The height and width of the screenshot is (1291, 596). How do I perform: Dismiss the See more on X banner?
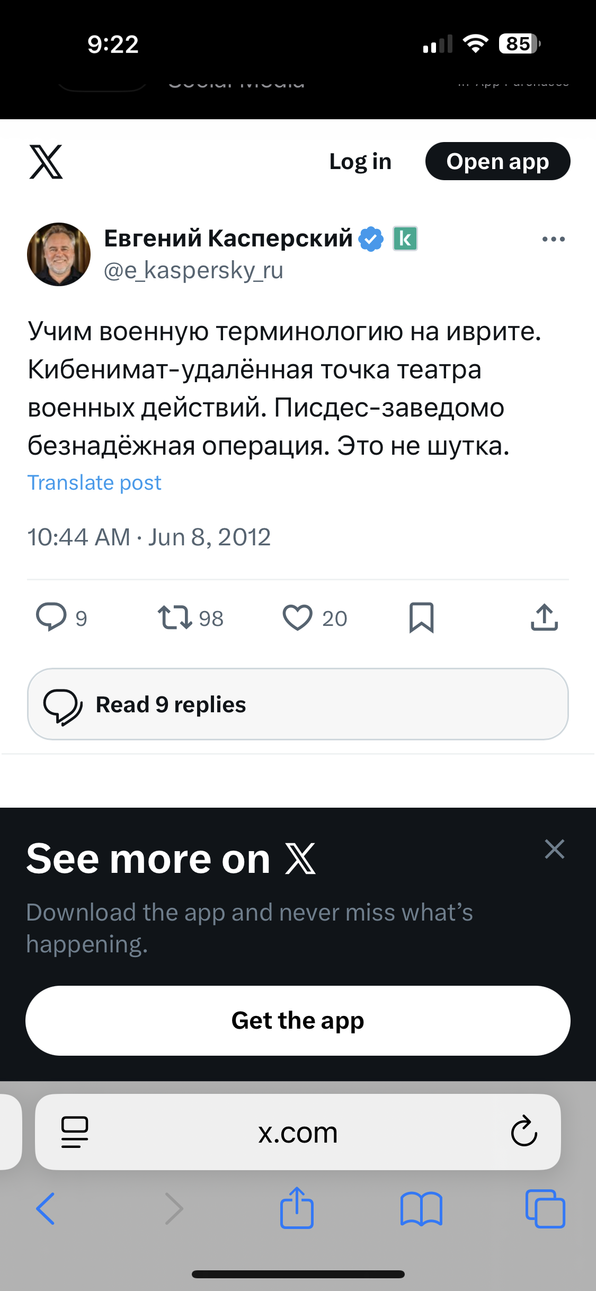555,849
